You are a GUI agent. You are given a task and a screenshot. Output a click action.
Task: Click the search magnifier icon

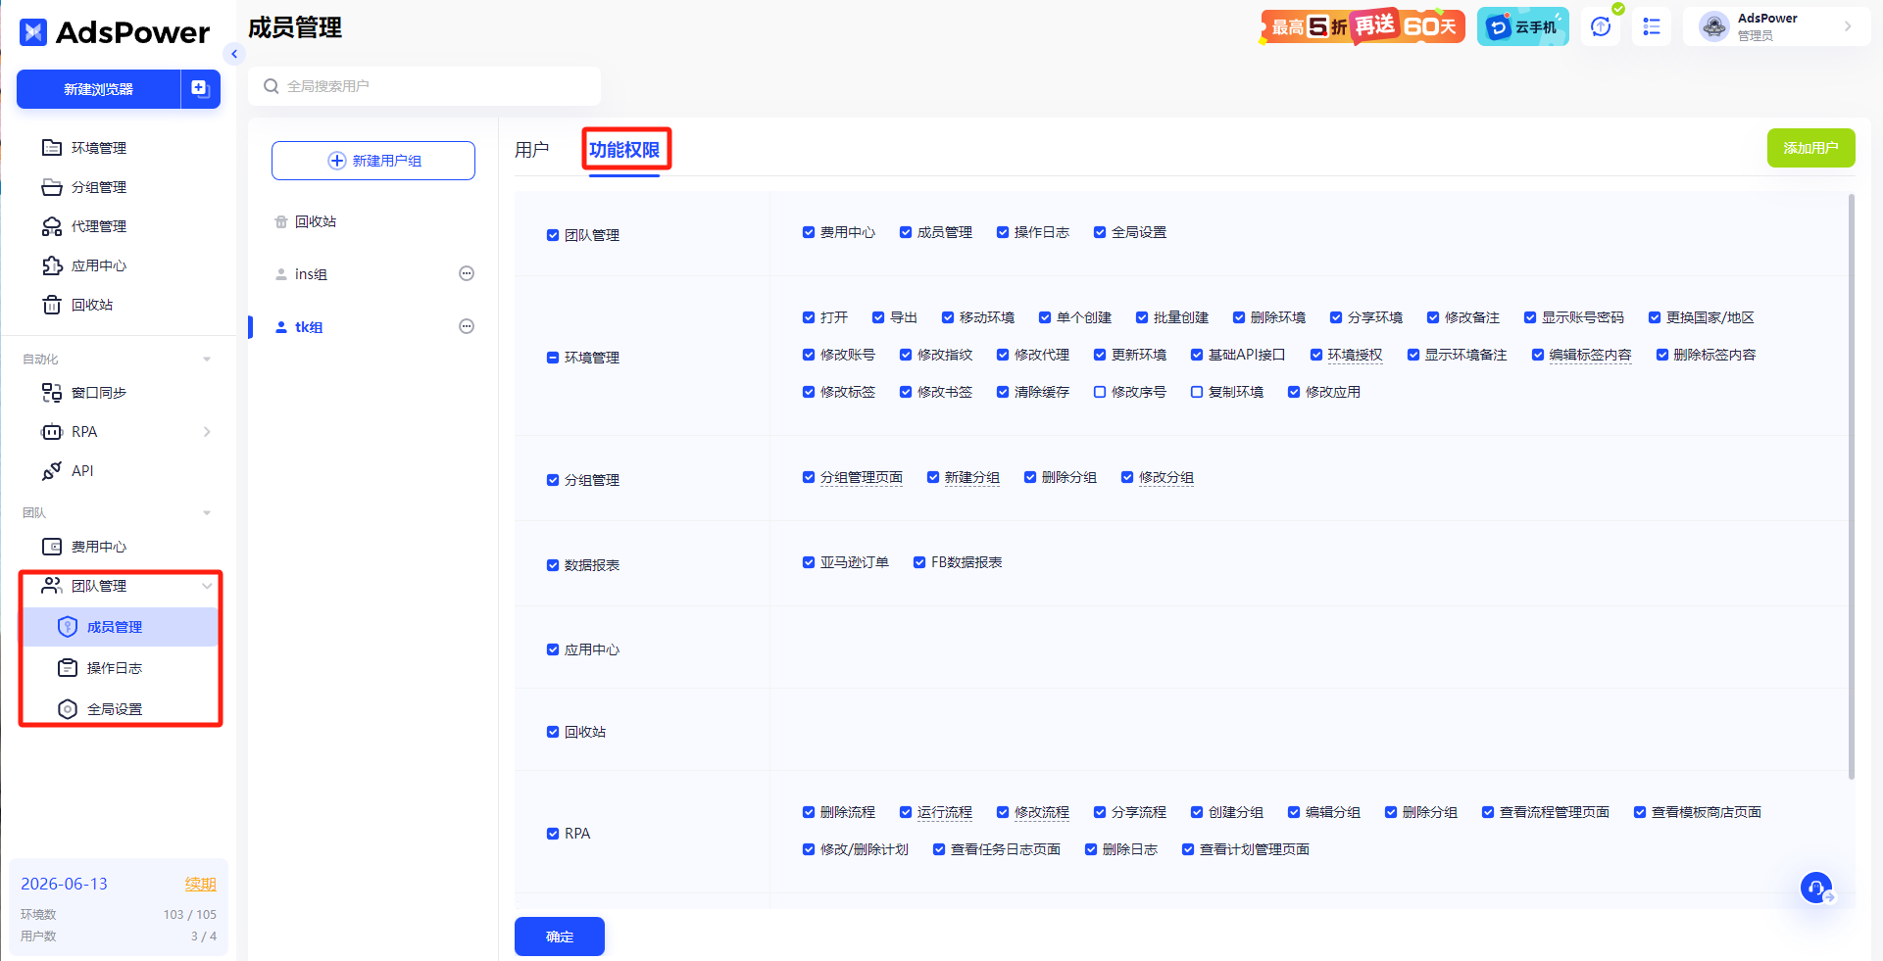click(272, 86)
